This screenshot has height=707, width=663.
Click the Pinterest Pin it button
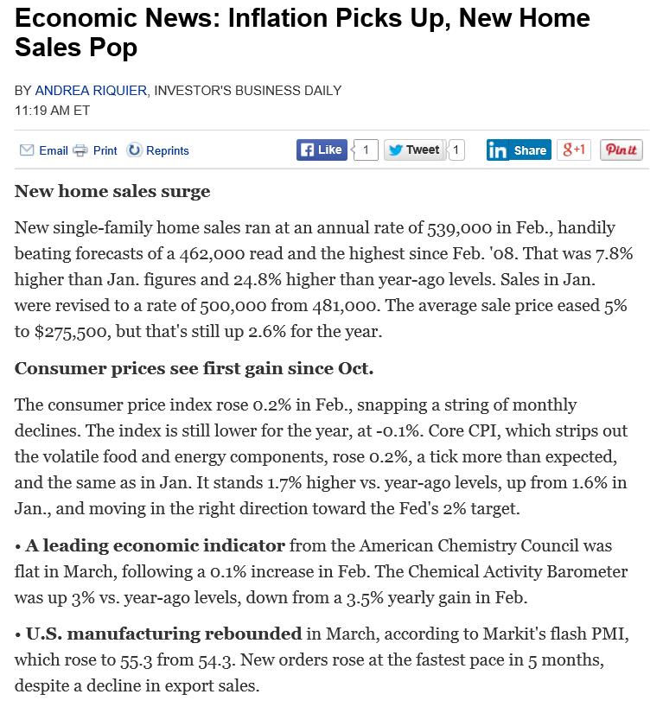pyautogui.click(x=621, y=150)
